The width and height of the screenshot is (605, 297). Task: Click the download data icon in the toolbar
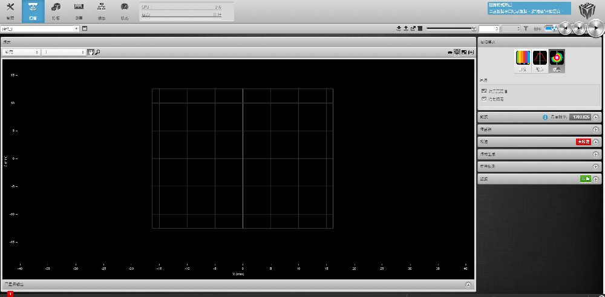[x=399, y=28]
